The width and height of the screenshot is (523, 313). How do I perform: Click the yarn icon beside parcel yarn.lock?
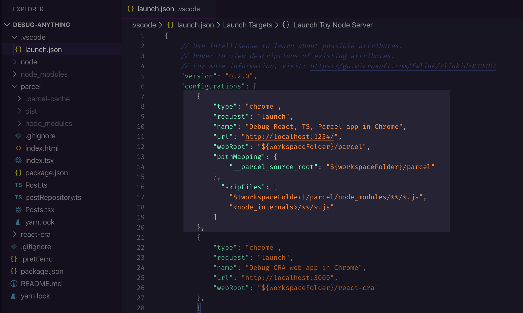click(x=19, y=222)
